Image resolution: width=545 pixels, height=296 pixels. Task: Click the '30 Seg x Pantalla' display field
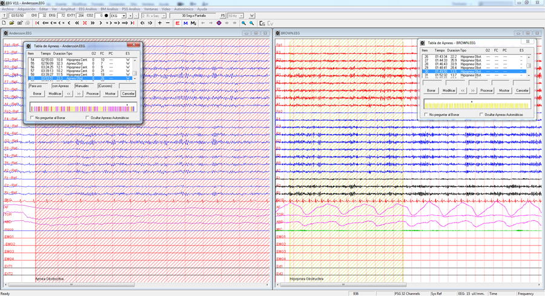point(194,16)
